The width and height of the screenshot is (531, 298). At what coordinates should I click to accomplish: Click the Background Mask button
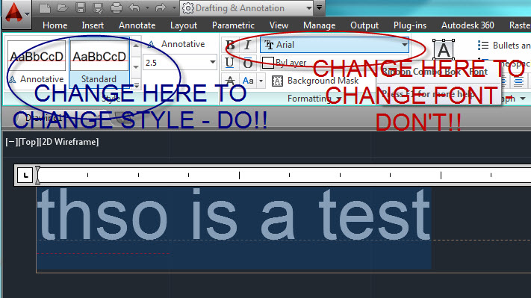[315, 81]
